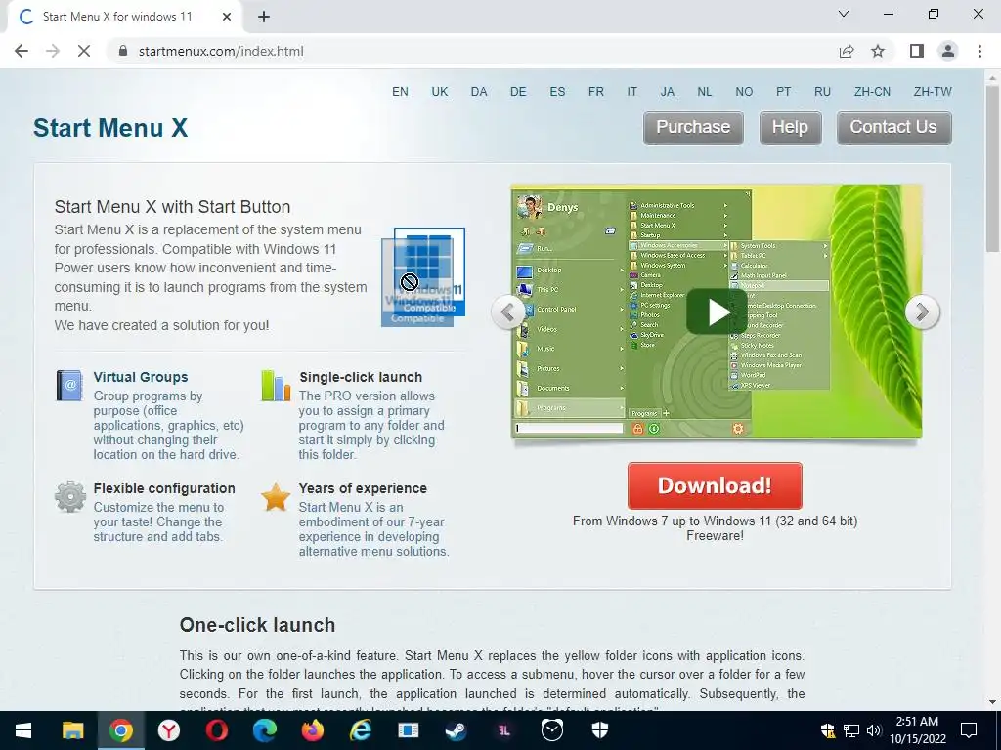The image size is (1001, 750).
Task: Click the Flexible configuration heading
Action: [164, 488]
